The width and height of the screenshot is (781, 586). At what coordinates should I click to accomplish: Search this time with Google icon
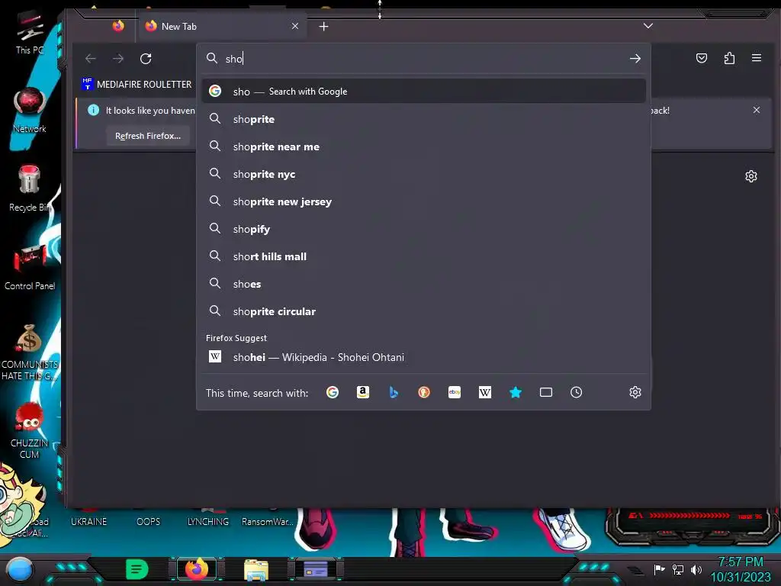tap(333, 393)
